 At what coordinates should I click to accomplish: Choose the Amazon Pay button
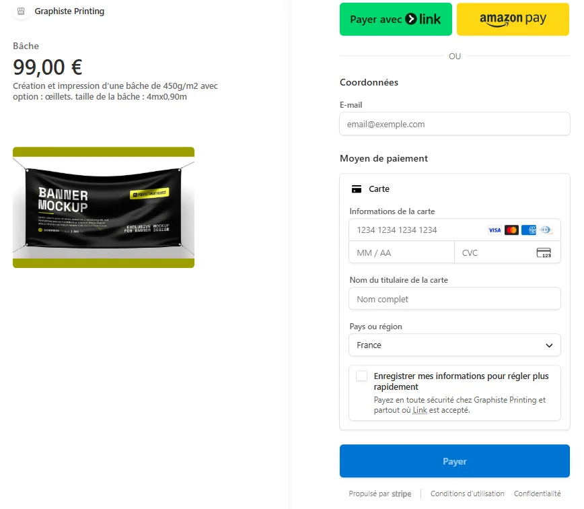(513, 19)
